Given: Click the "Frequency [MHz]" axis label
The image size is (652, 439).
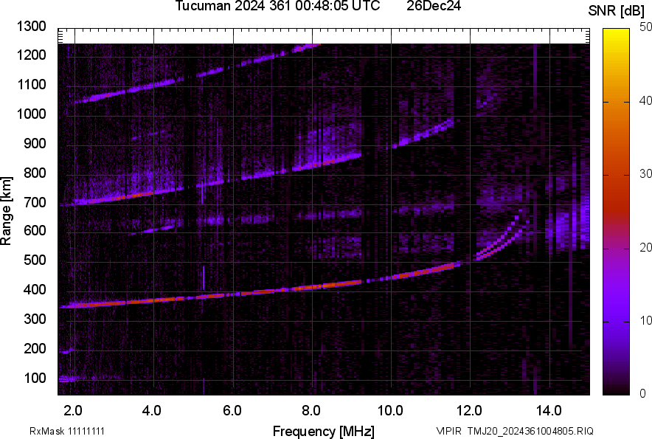Looking at the screenshot, I should click(x=324, y=431).
